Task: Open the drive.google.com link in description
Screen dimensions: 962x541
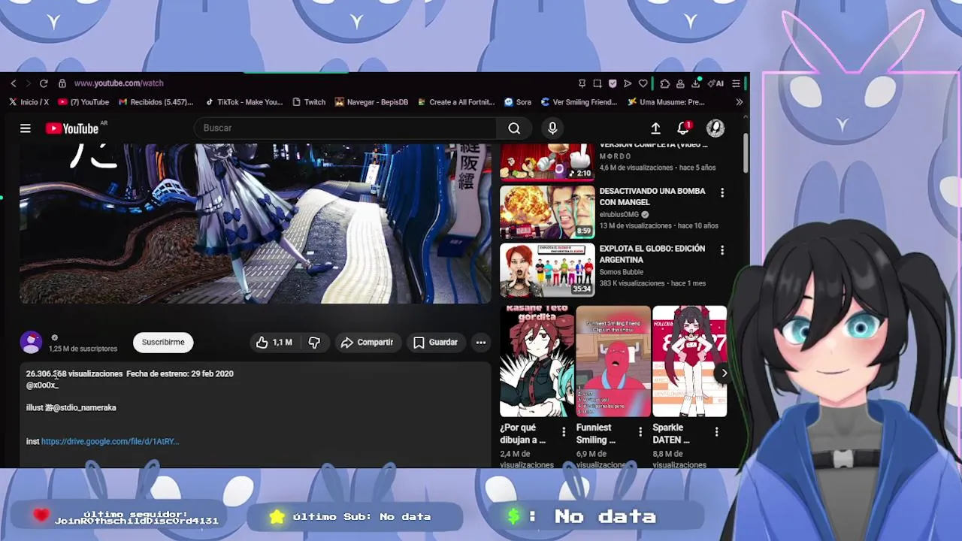Action: [110, 442]
